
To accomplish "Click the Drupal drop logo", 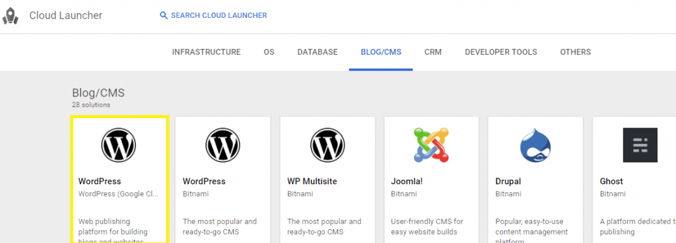I will click(535, 145).
